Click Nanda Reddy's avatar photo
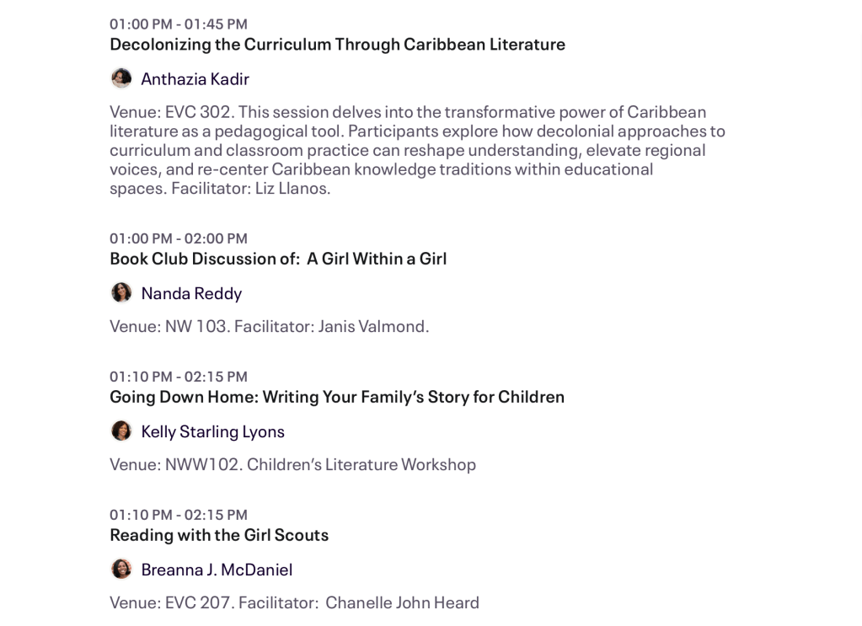Viewport: 862px width, 626px height. pyautogui.click(x=121, y=292)
